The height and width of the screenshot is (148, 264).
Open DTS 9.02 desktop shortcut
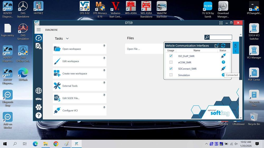pyautogui.click(x=84, y=8)
